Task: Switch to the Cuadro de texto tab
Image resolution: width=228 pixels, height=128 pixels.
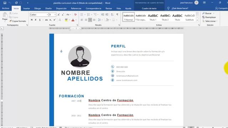Action: pos(149,9)
